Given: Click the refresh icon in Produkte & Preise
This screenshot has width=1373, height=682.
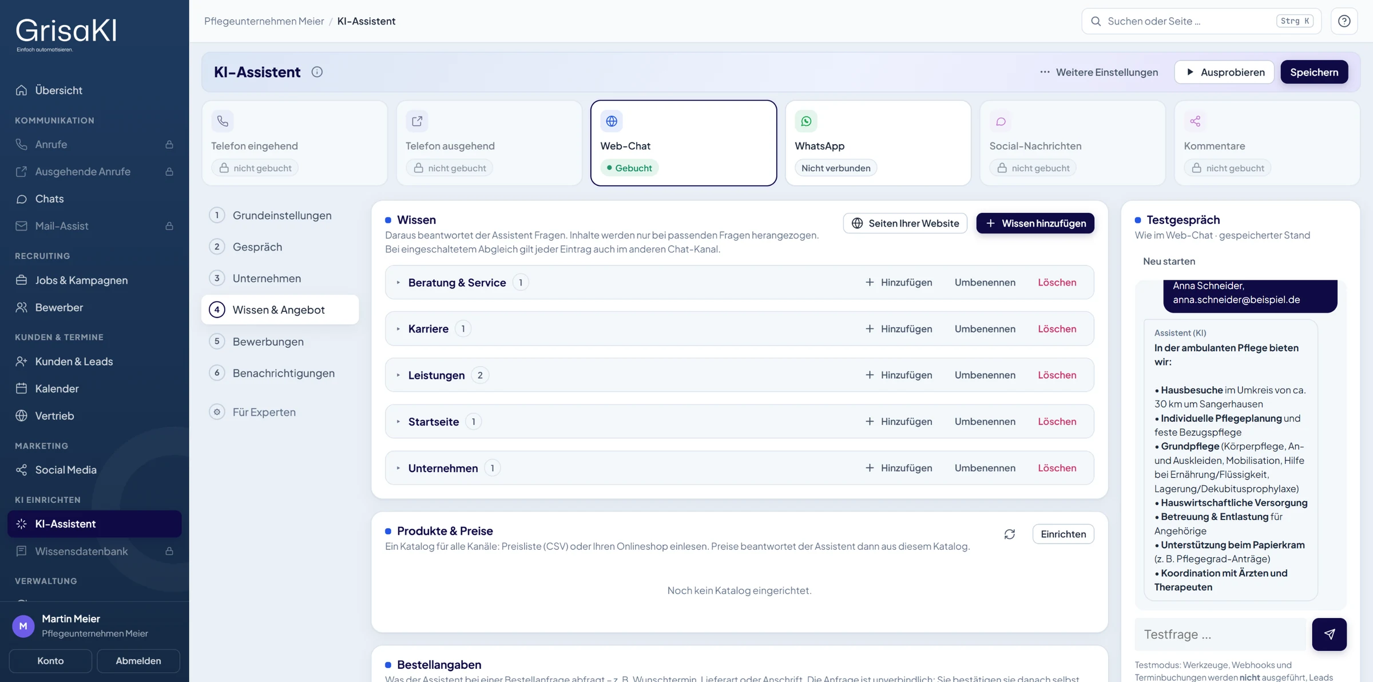Looking at the screenshot, I should [1010, 534].
